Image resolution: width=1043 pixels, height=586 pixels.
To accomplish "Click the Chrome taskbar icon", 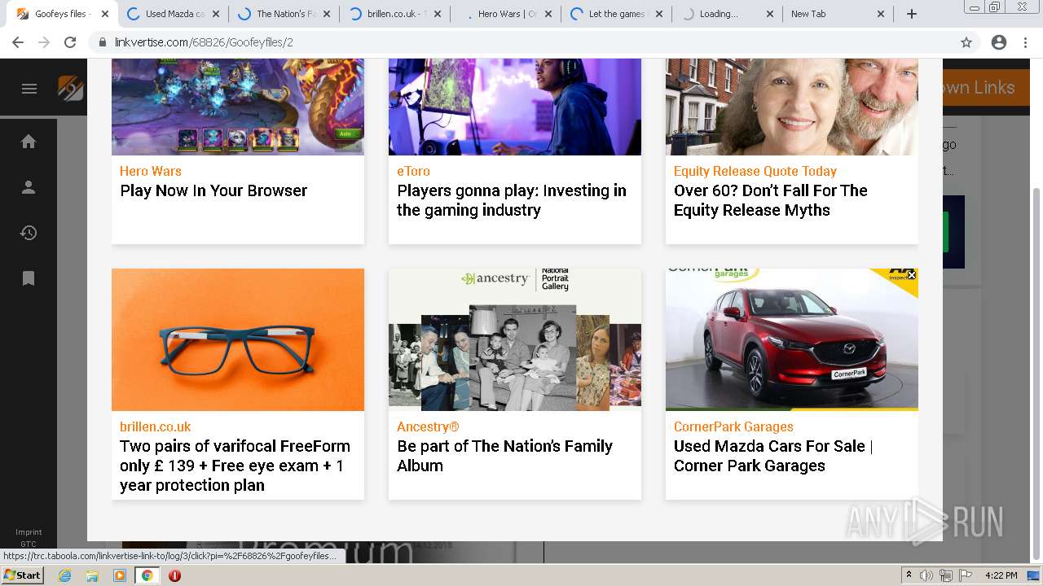I will click(147, 575).
